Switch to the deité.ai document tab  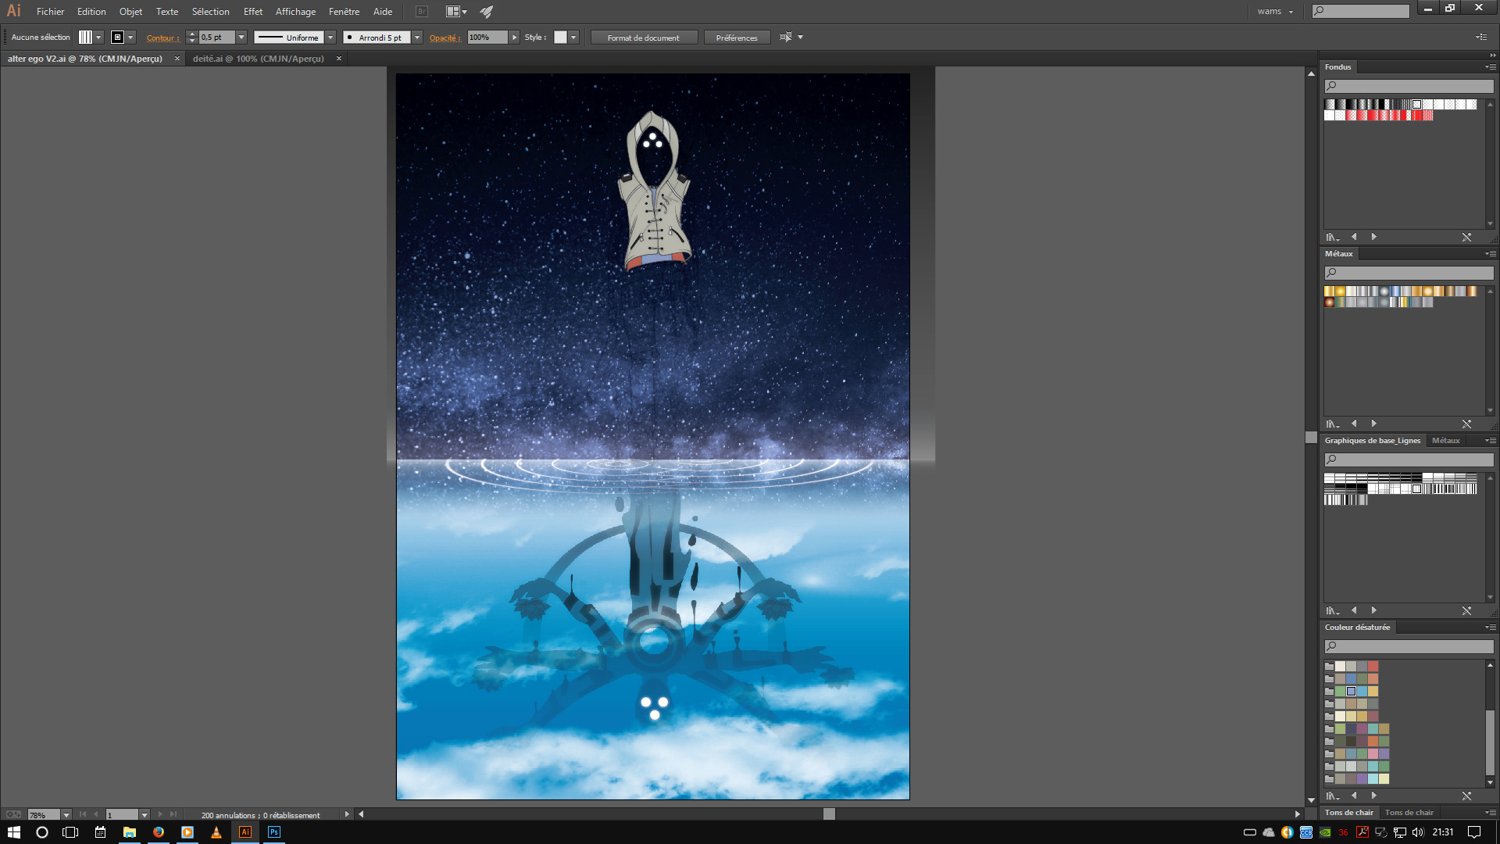259,59
